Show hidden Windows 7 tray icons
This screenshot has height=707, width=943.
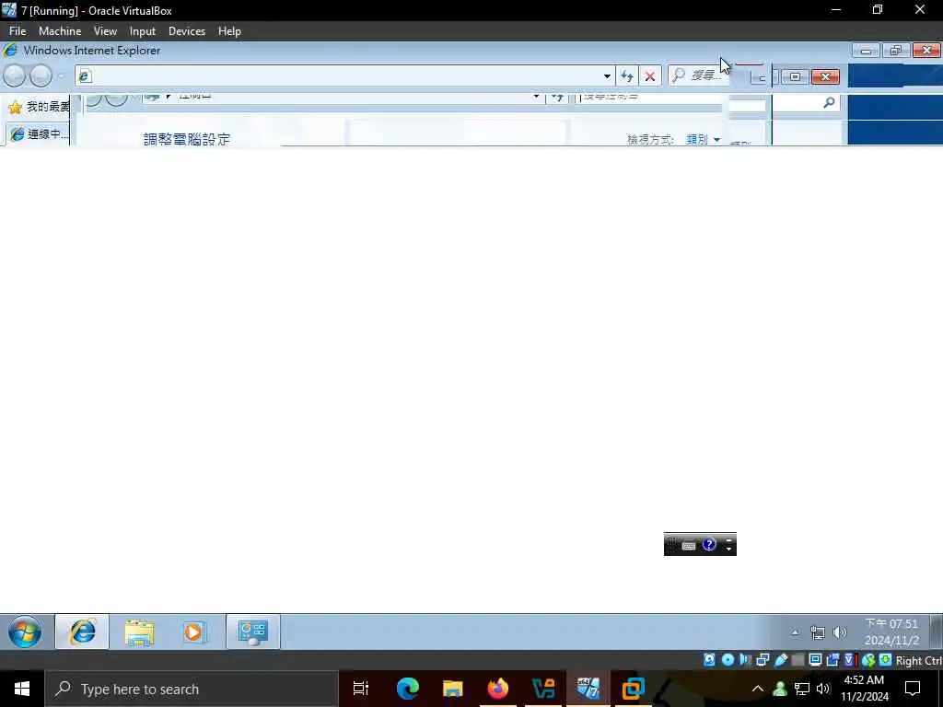(x=795, y=632)
